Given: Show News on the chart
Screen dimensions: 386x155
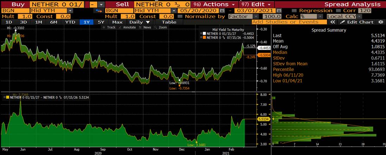Looking at the screenshot, I should [145, 27].
